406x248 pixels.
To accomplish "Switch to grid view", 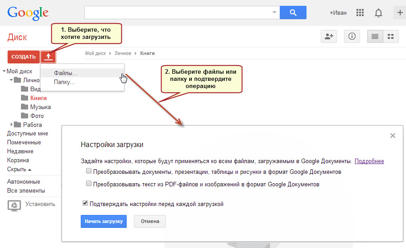I will click(x=390, y=37).
